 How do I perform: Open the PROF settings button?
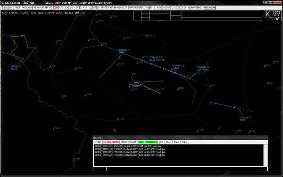(17, 8)
